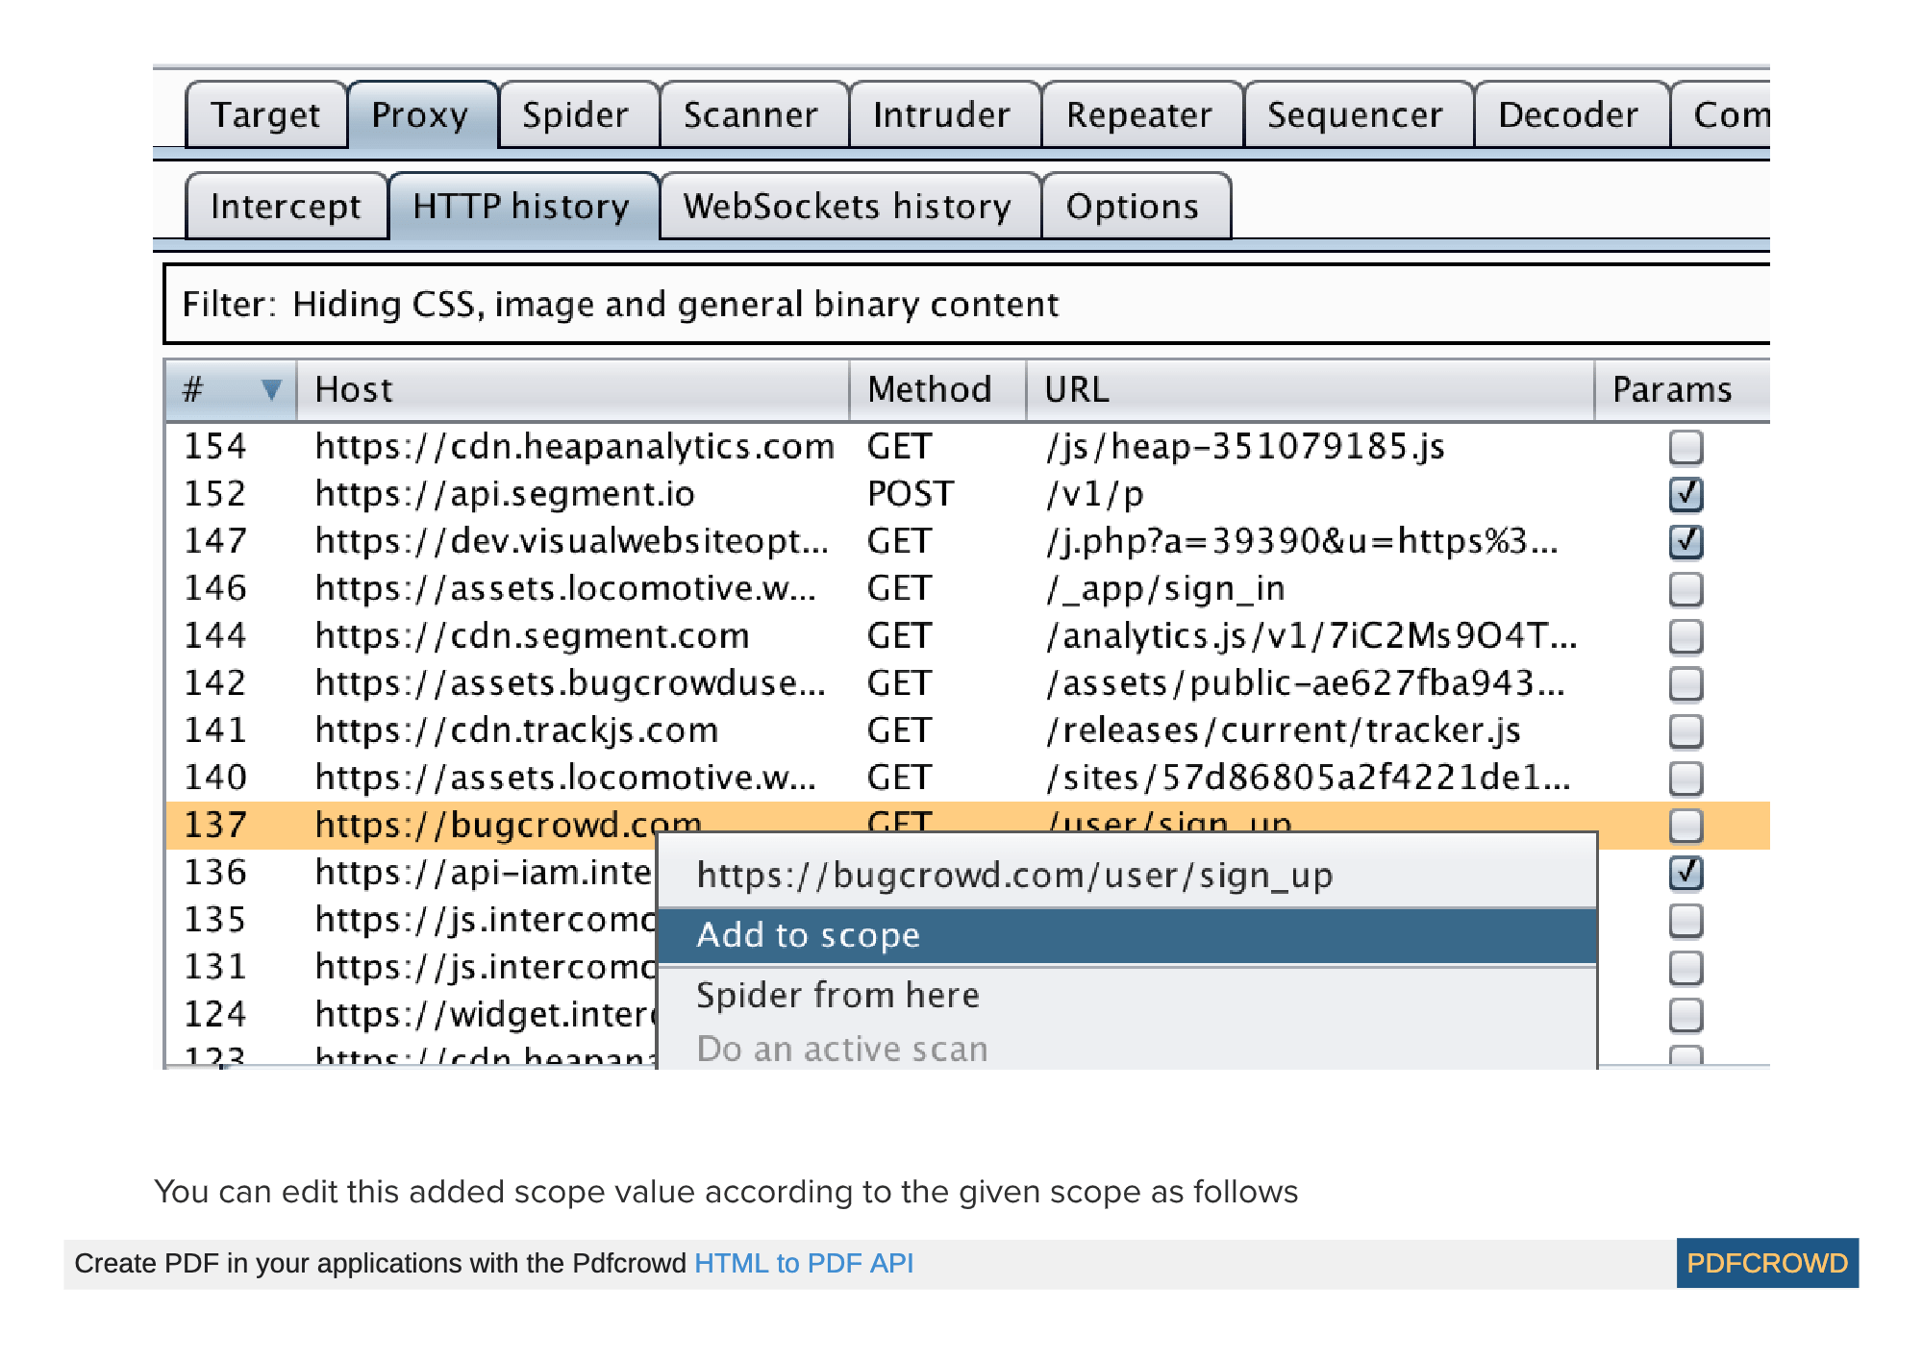This screenshot has height=1360, width=1923.
Task: Open the HTML to PDF API link
Action: coord(804,1263)
